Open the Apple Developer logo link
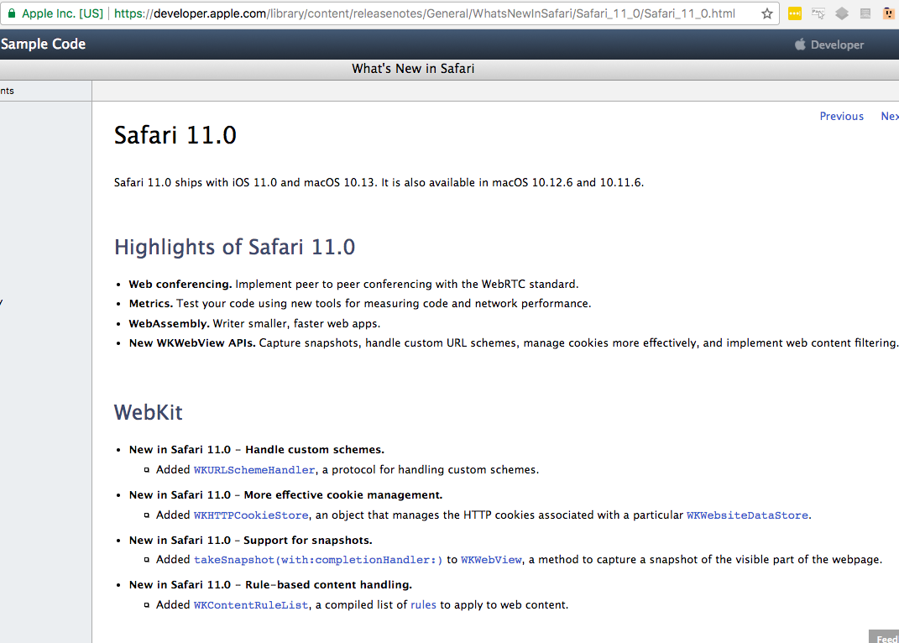This screenshot has width=899, height=643. point(829,44)
